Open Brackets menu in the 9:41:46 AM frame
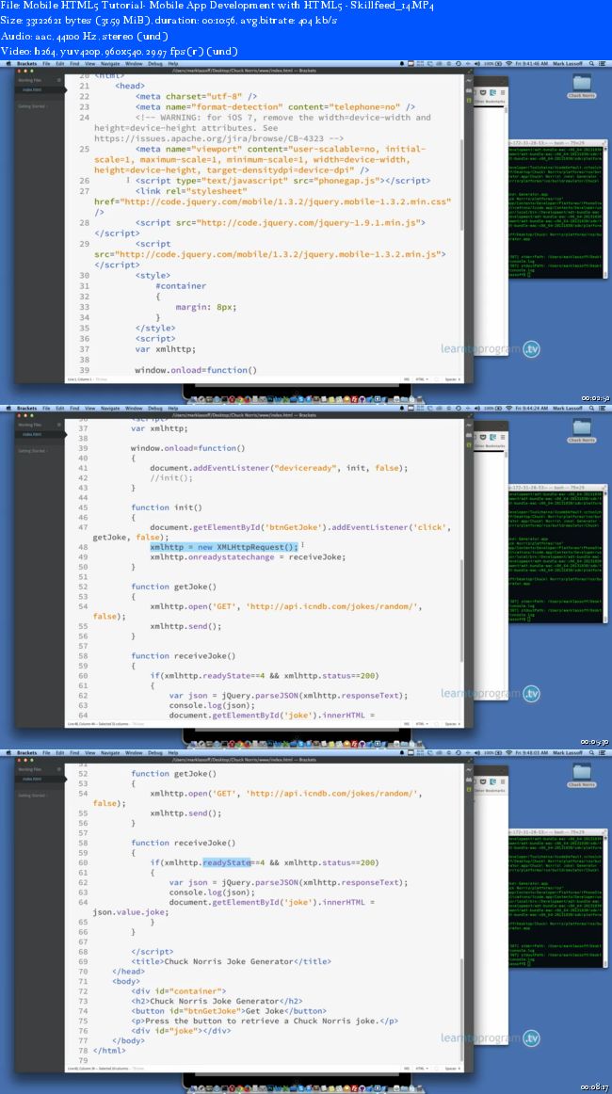612x1094 pixels. 26,63
